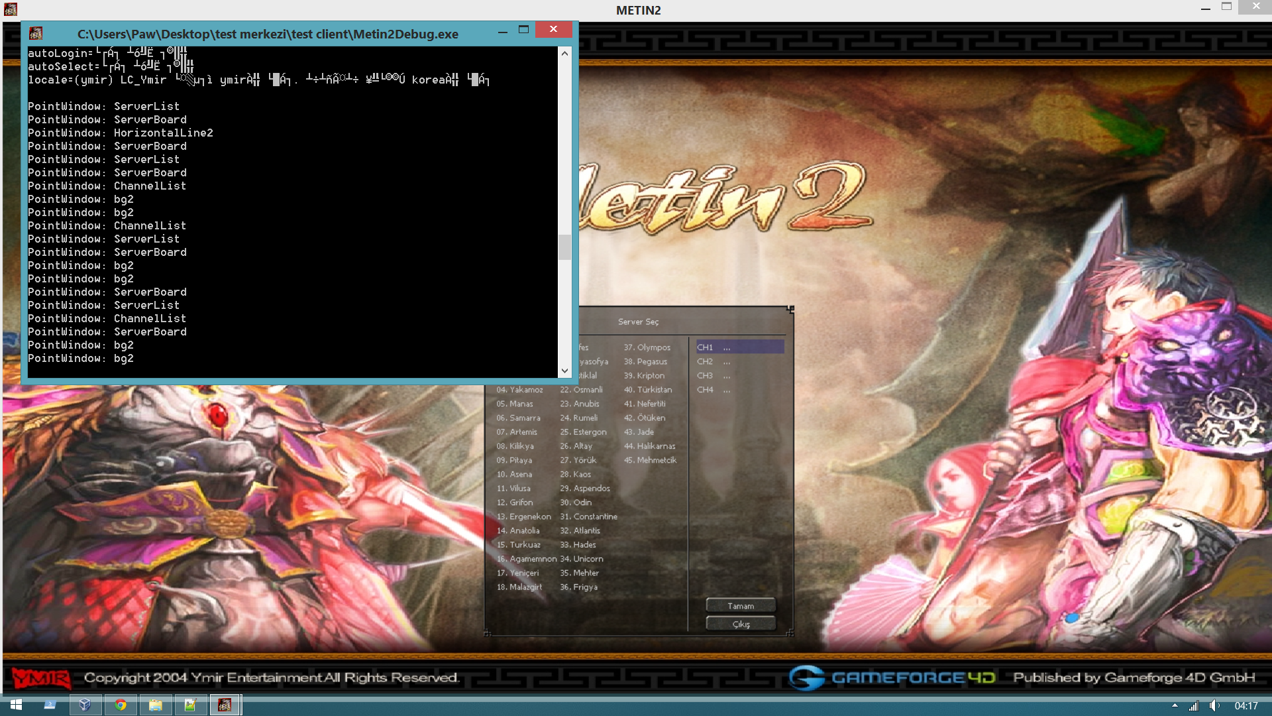Select channel CH1

(740, 347)
